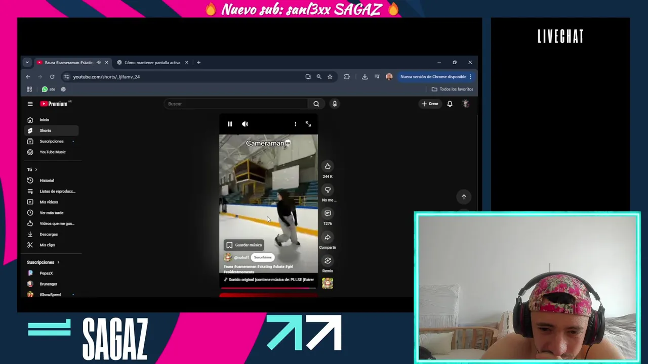The width and height of the screenshot is (648, 364).
Task: Click the YouTube search magnifier button
Action: (x=316, y=104)
